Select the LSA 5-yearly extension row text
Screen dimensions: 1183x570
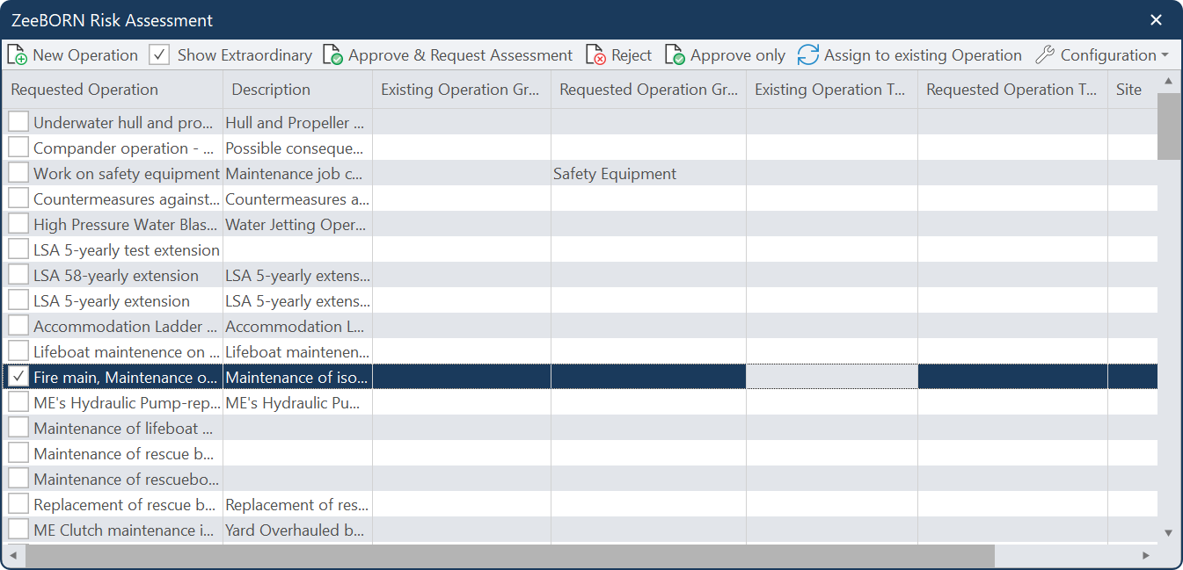click(x=112, y=300)
